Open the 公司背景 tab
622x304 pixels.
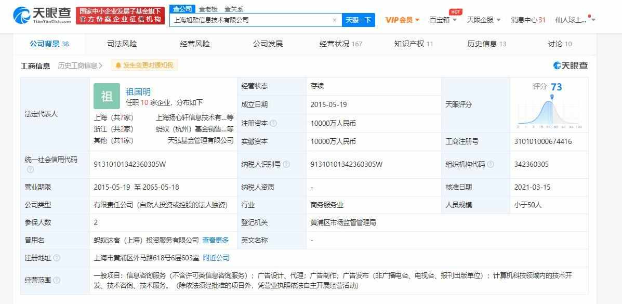click(x=49, y=44)
